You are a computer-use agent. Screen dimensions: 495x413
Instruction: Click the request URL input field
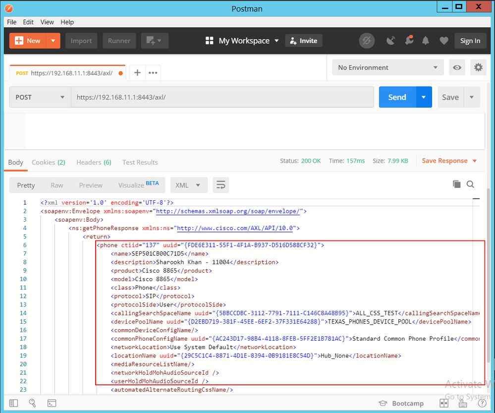point(222,97)
